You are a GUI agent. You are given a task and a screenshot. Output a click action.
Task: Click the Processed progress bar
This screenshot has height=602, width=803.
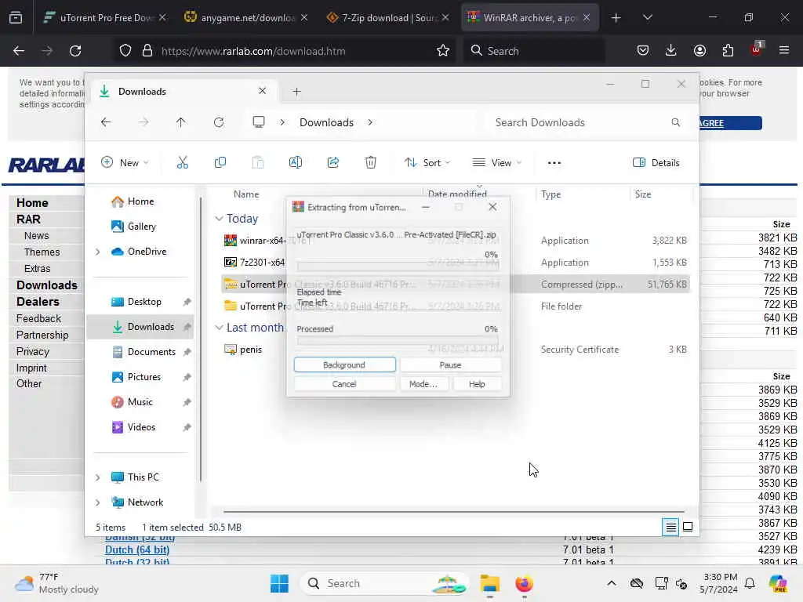[x=398, y=340]
